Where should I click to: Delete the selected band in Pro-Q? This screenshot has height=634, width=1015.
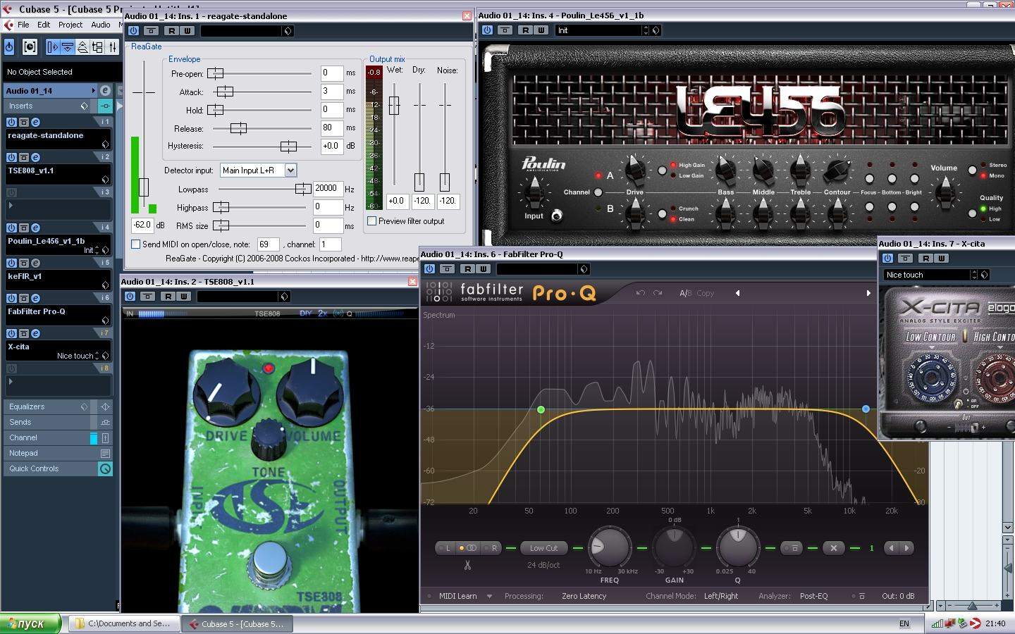coord(833,548)
